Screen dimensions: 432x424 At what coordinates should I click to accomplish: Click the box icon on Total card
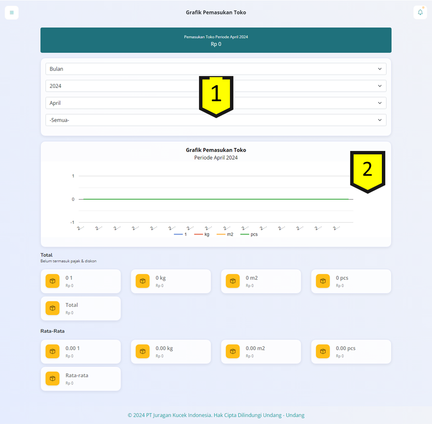point(52,308)
